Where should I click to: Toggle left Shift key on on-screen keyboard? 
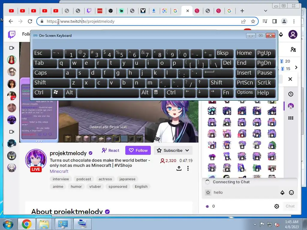(51, 83)
